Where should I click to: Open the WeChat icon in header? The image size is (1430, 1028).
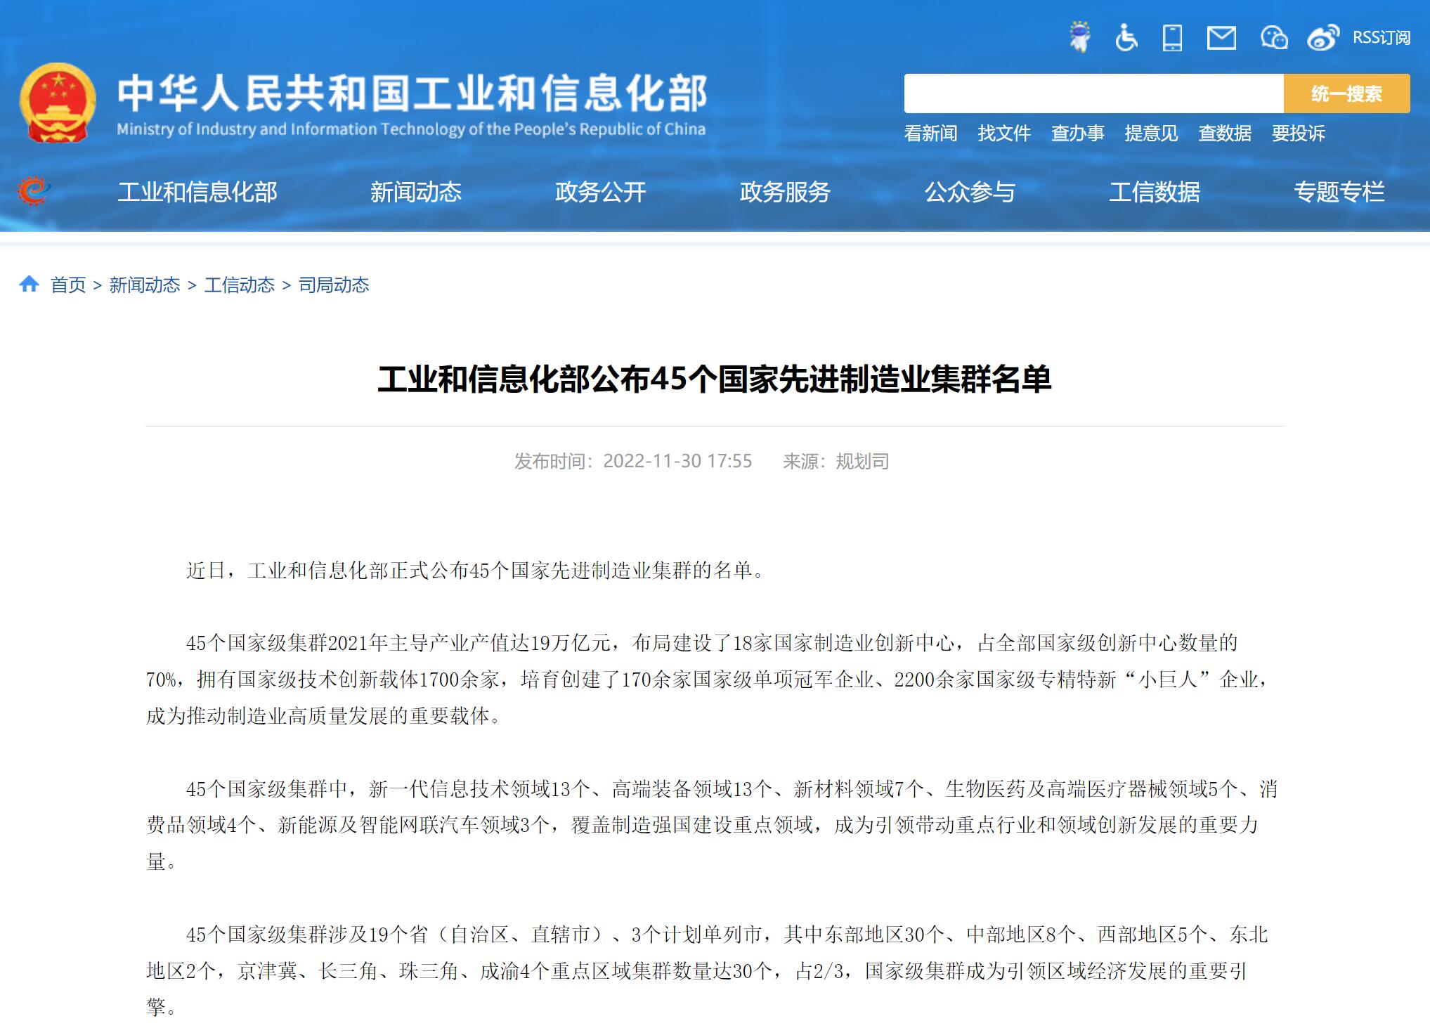tap(1273, 37)
